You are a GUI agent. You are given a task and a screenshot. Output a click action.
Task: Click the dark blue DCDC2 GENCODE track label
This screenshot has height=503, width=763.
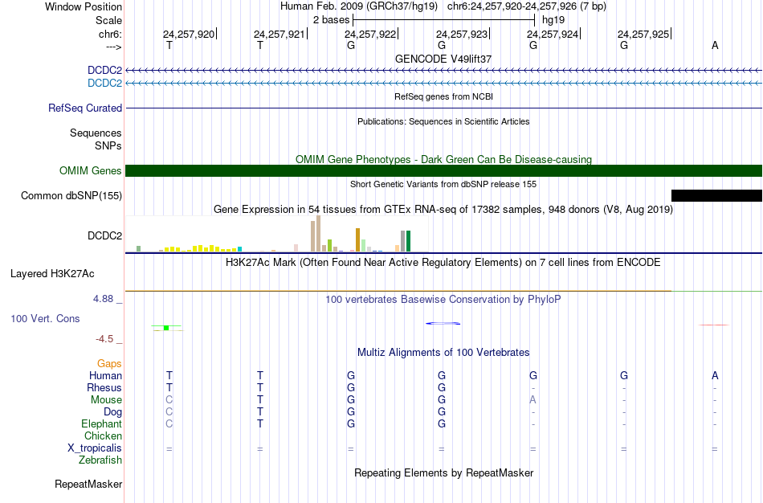coord(104,70)
